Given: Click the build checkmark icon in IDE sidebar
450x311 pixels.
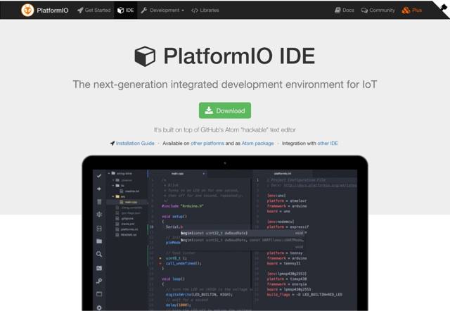Looking at the screenshot, I should [99, 176].
